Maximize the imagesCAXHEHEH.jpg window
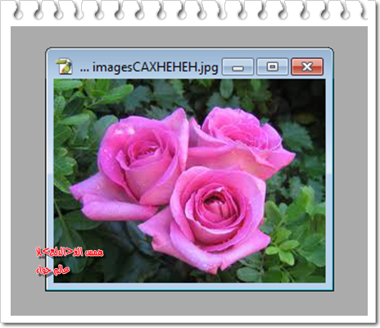Screen dimensions: 380x328 (273, 66)
